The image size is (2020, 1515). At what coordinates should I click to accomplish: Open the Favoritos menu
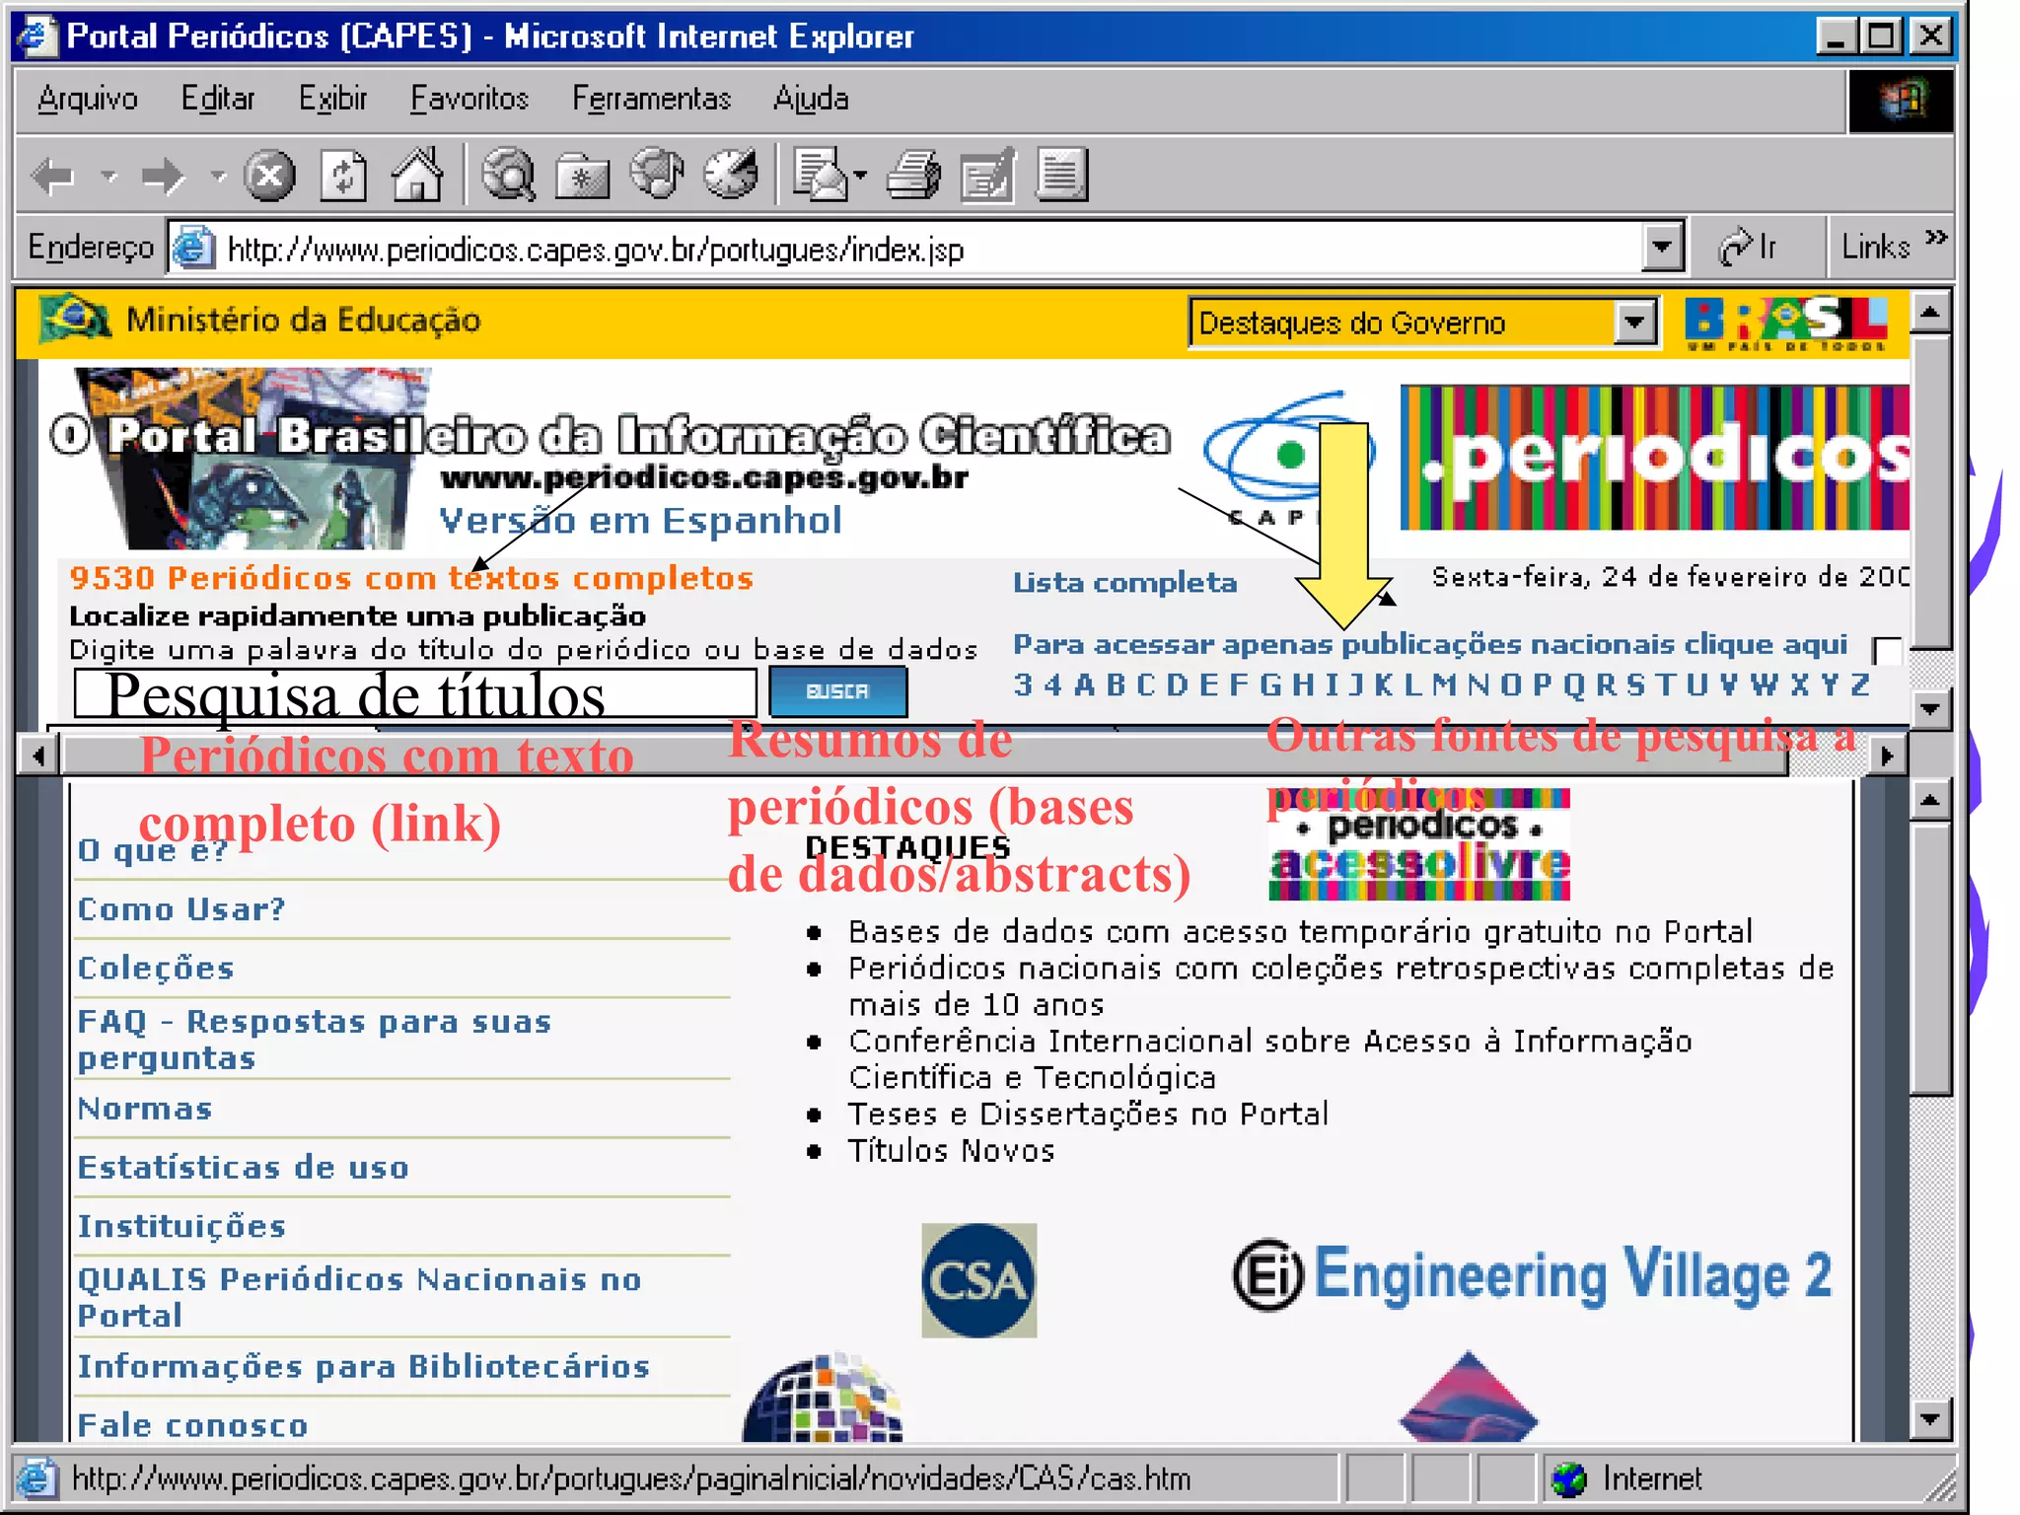click(469, 99)
